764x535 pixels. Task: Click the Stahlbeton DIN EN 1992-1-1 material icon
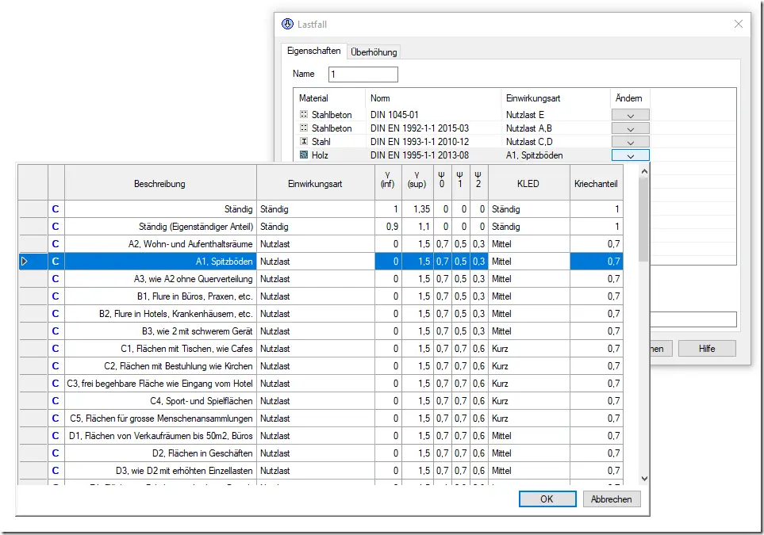(x=304, y=128)
